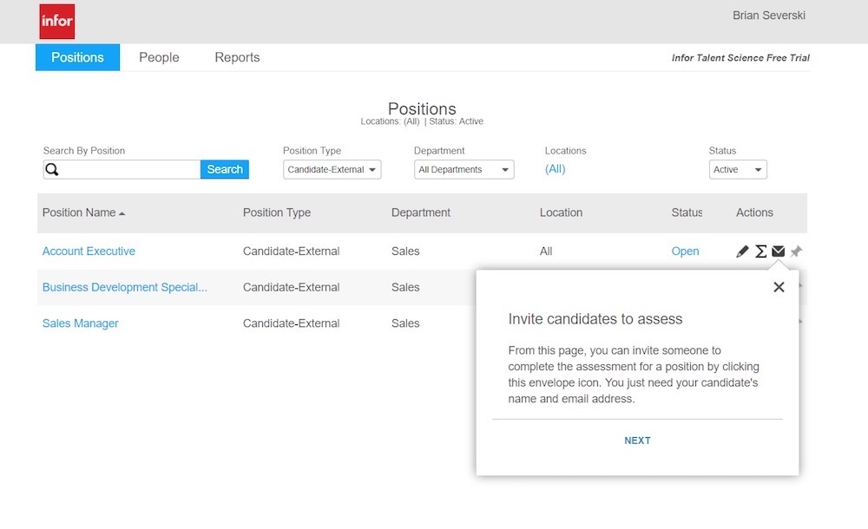This screenshot has height=529, width=868.
Task: Click the magnifying glass in the search box
Action: pos(52,168)
